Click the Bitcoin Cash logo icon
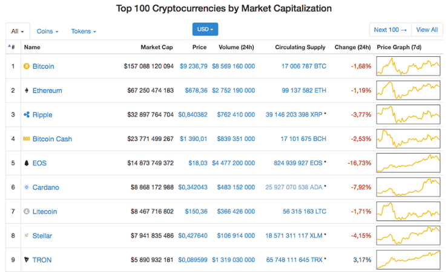The image size is (448, 272). [x=27, y=139]
